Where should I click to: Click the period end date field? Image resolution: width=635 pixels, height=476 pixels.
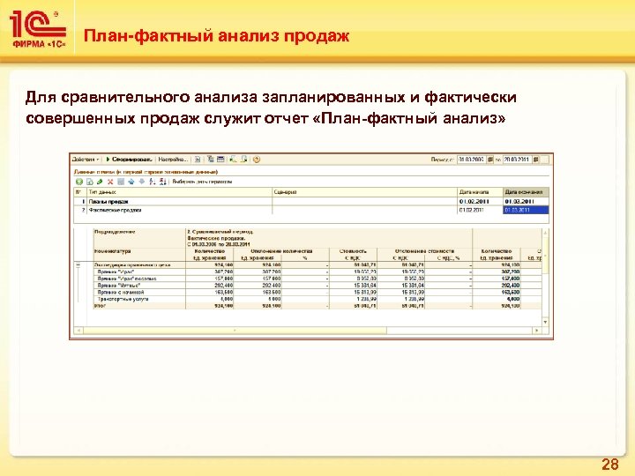[x=517, y=160]
